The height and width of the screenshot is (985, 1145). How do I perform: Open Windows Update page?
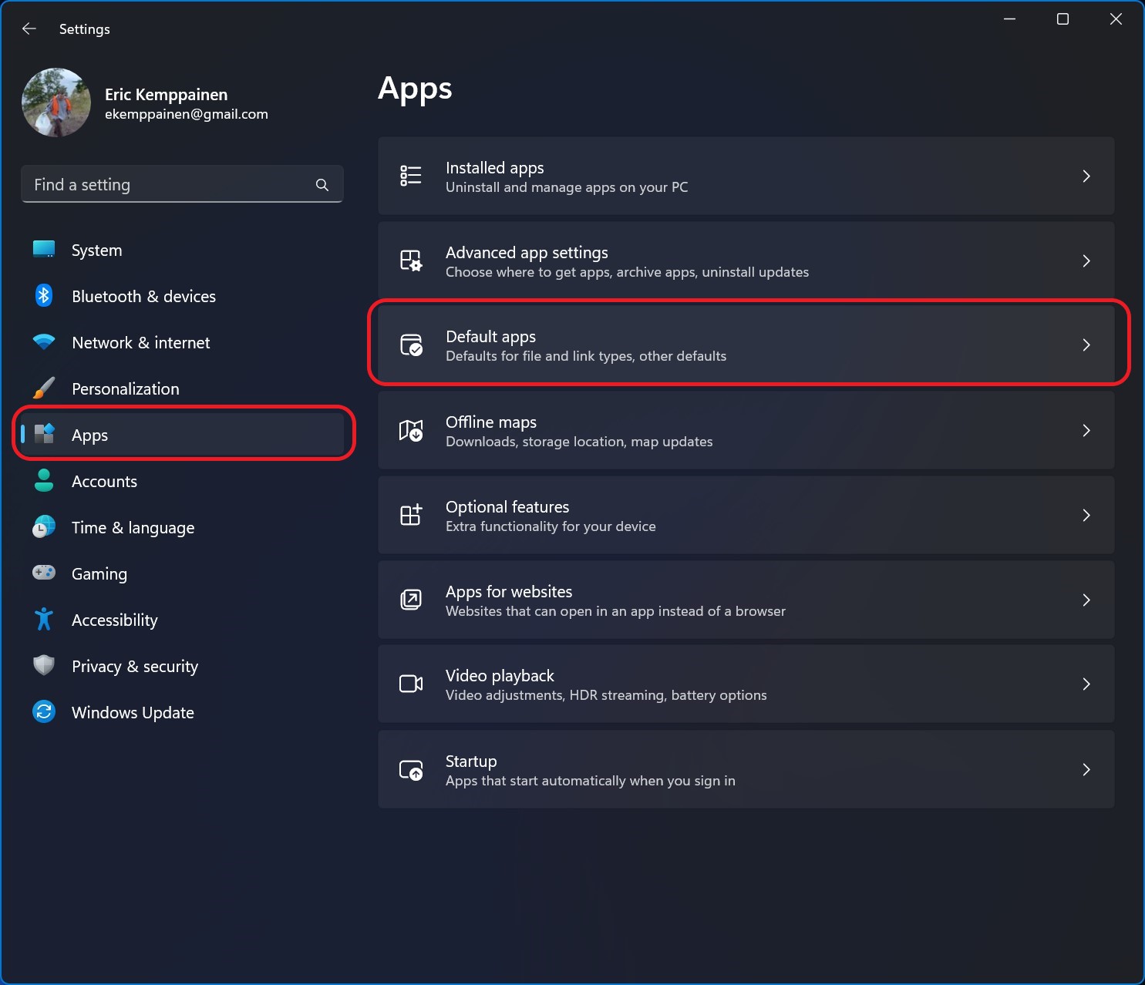(x=182, y=712)
